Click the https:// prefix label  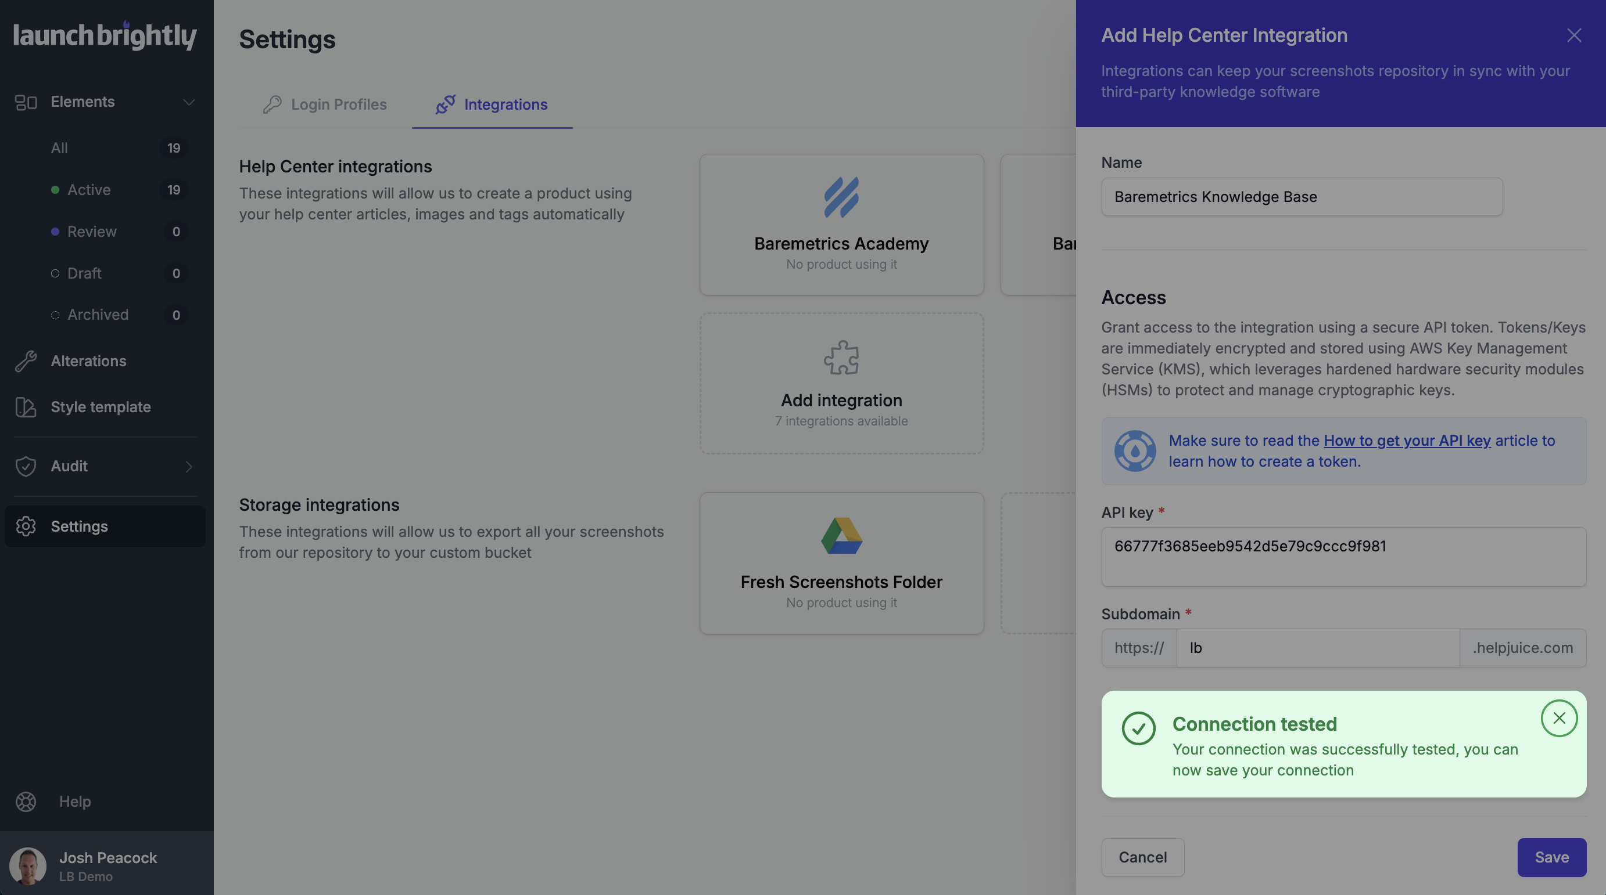coord(1138,648)
